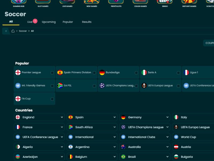The image size is (214, 161).
Task: Expand the International Clubs chevron
Action: click(167, 137)
